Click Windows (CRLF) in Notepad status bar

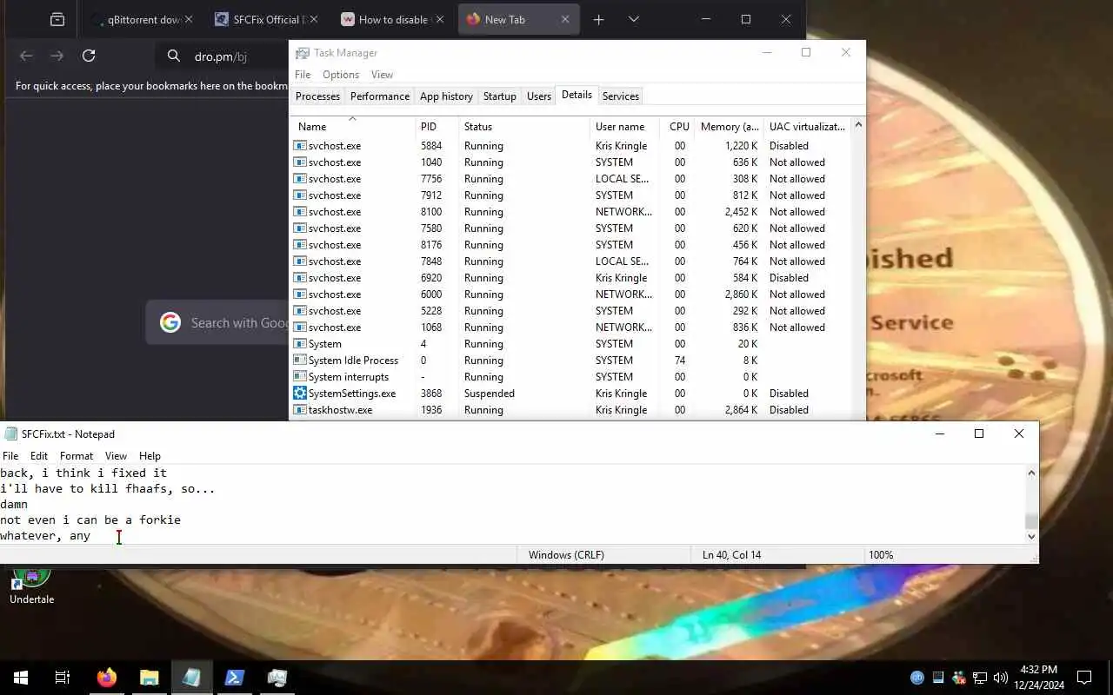pos(566,555)
